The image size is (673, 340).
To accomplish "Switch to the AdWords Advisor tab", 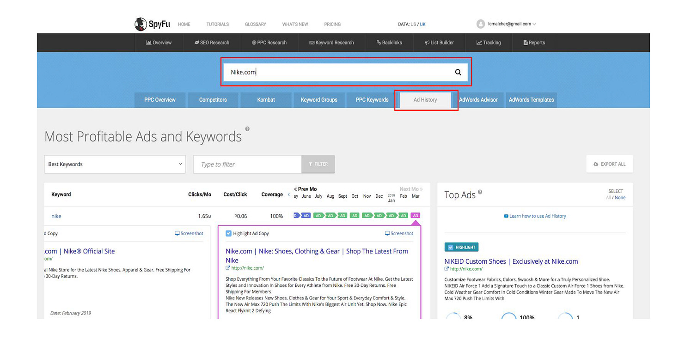I will 478,100.
